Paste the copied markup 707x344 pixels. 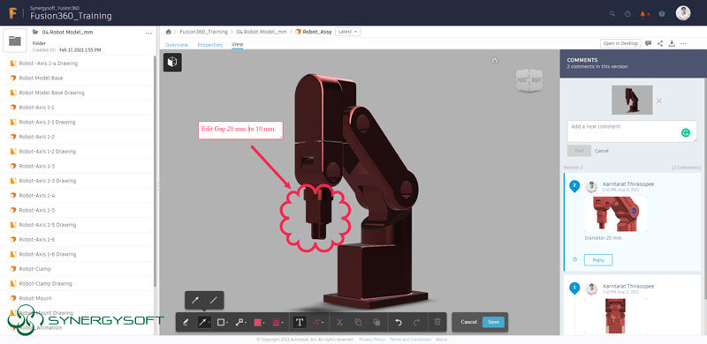[376, 322]
